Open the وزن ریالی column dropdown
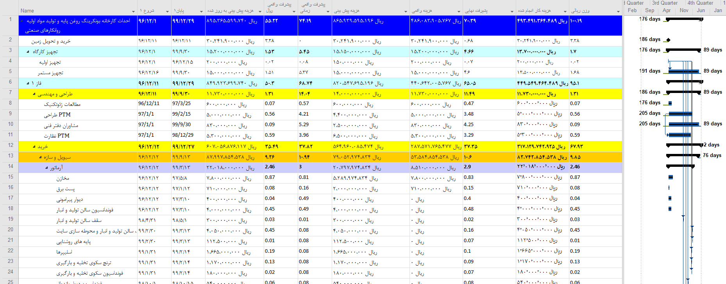 click(618, 11)
